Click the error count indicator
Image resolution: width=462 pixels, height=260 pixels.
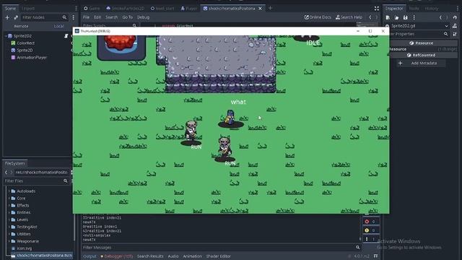pyautogui.click(x=370, y=222)
